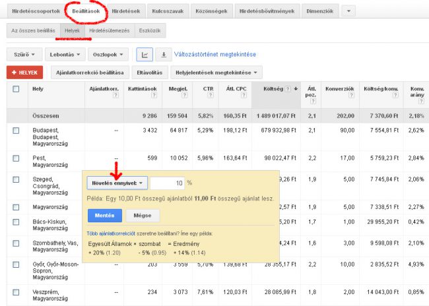Viewport: 429px width, 306px height.
Task: Check the Pest row checkbox
Action: click(16, 158)
